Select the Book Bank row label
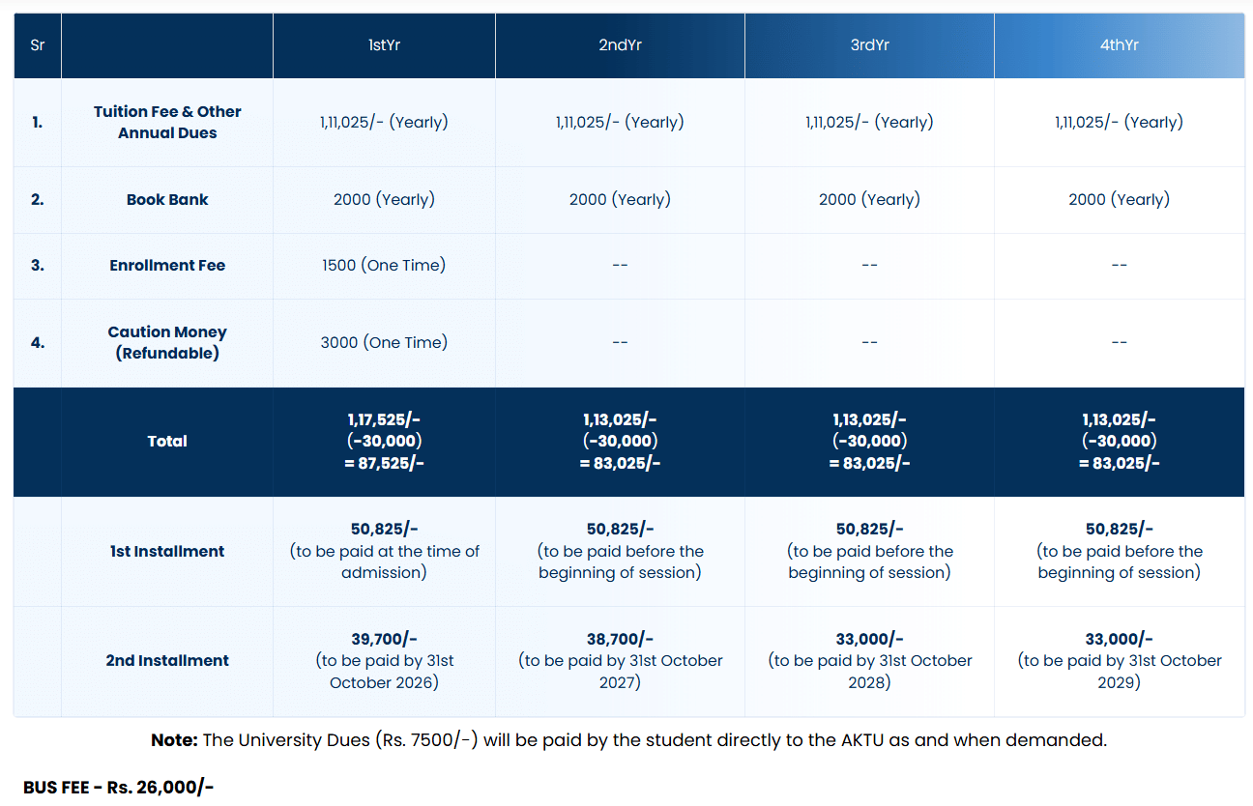 [x=167, y=200]
